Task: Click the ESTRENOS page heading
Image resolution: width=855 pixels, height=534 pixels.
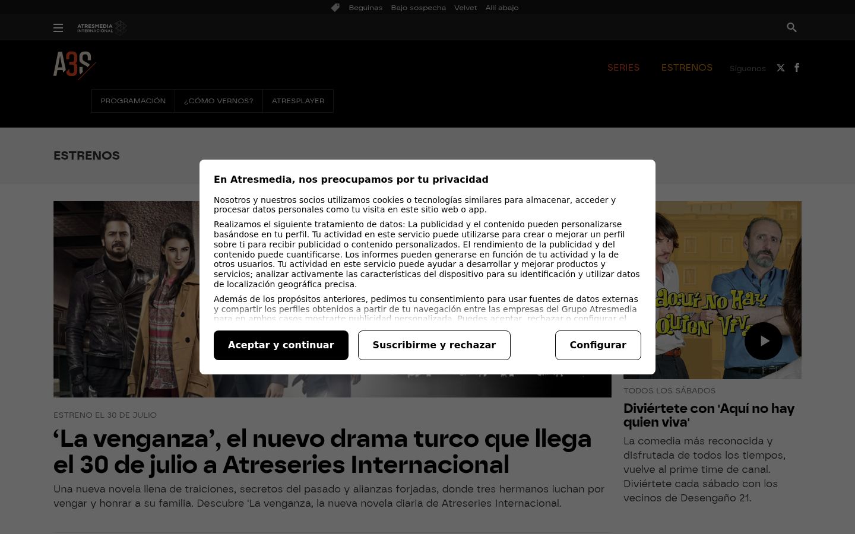Action: point(87,155)
